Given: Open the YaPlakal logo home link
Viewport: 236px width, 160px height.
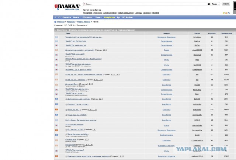Looking at the screenshot, I should pyautogui.click(x=67, y=7).
